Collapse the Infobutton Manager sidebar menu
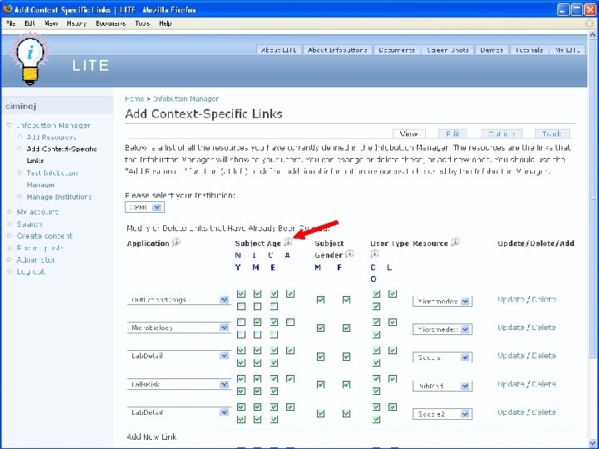Screen dimensions: 599x449 (9, 126)
